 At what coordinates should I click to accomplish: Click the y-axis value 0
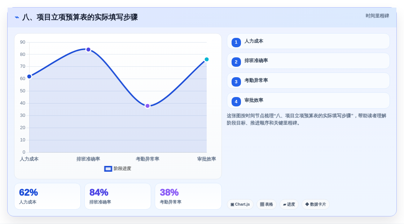click(24, 152)
